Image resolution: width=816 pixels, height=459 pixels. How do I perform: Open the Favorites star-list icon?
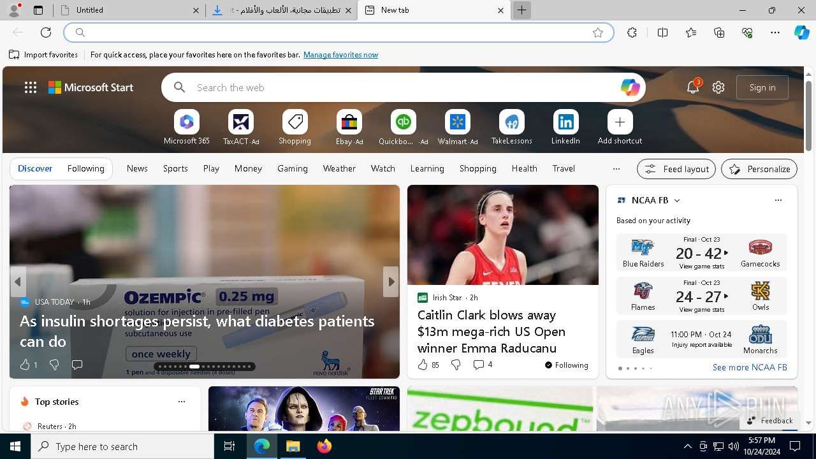pyautogui.click(x=691, y=33)
